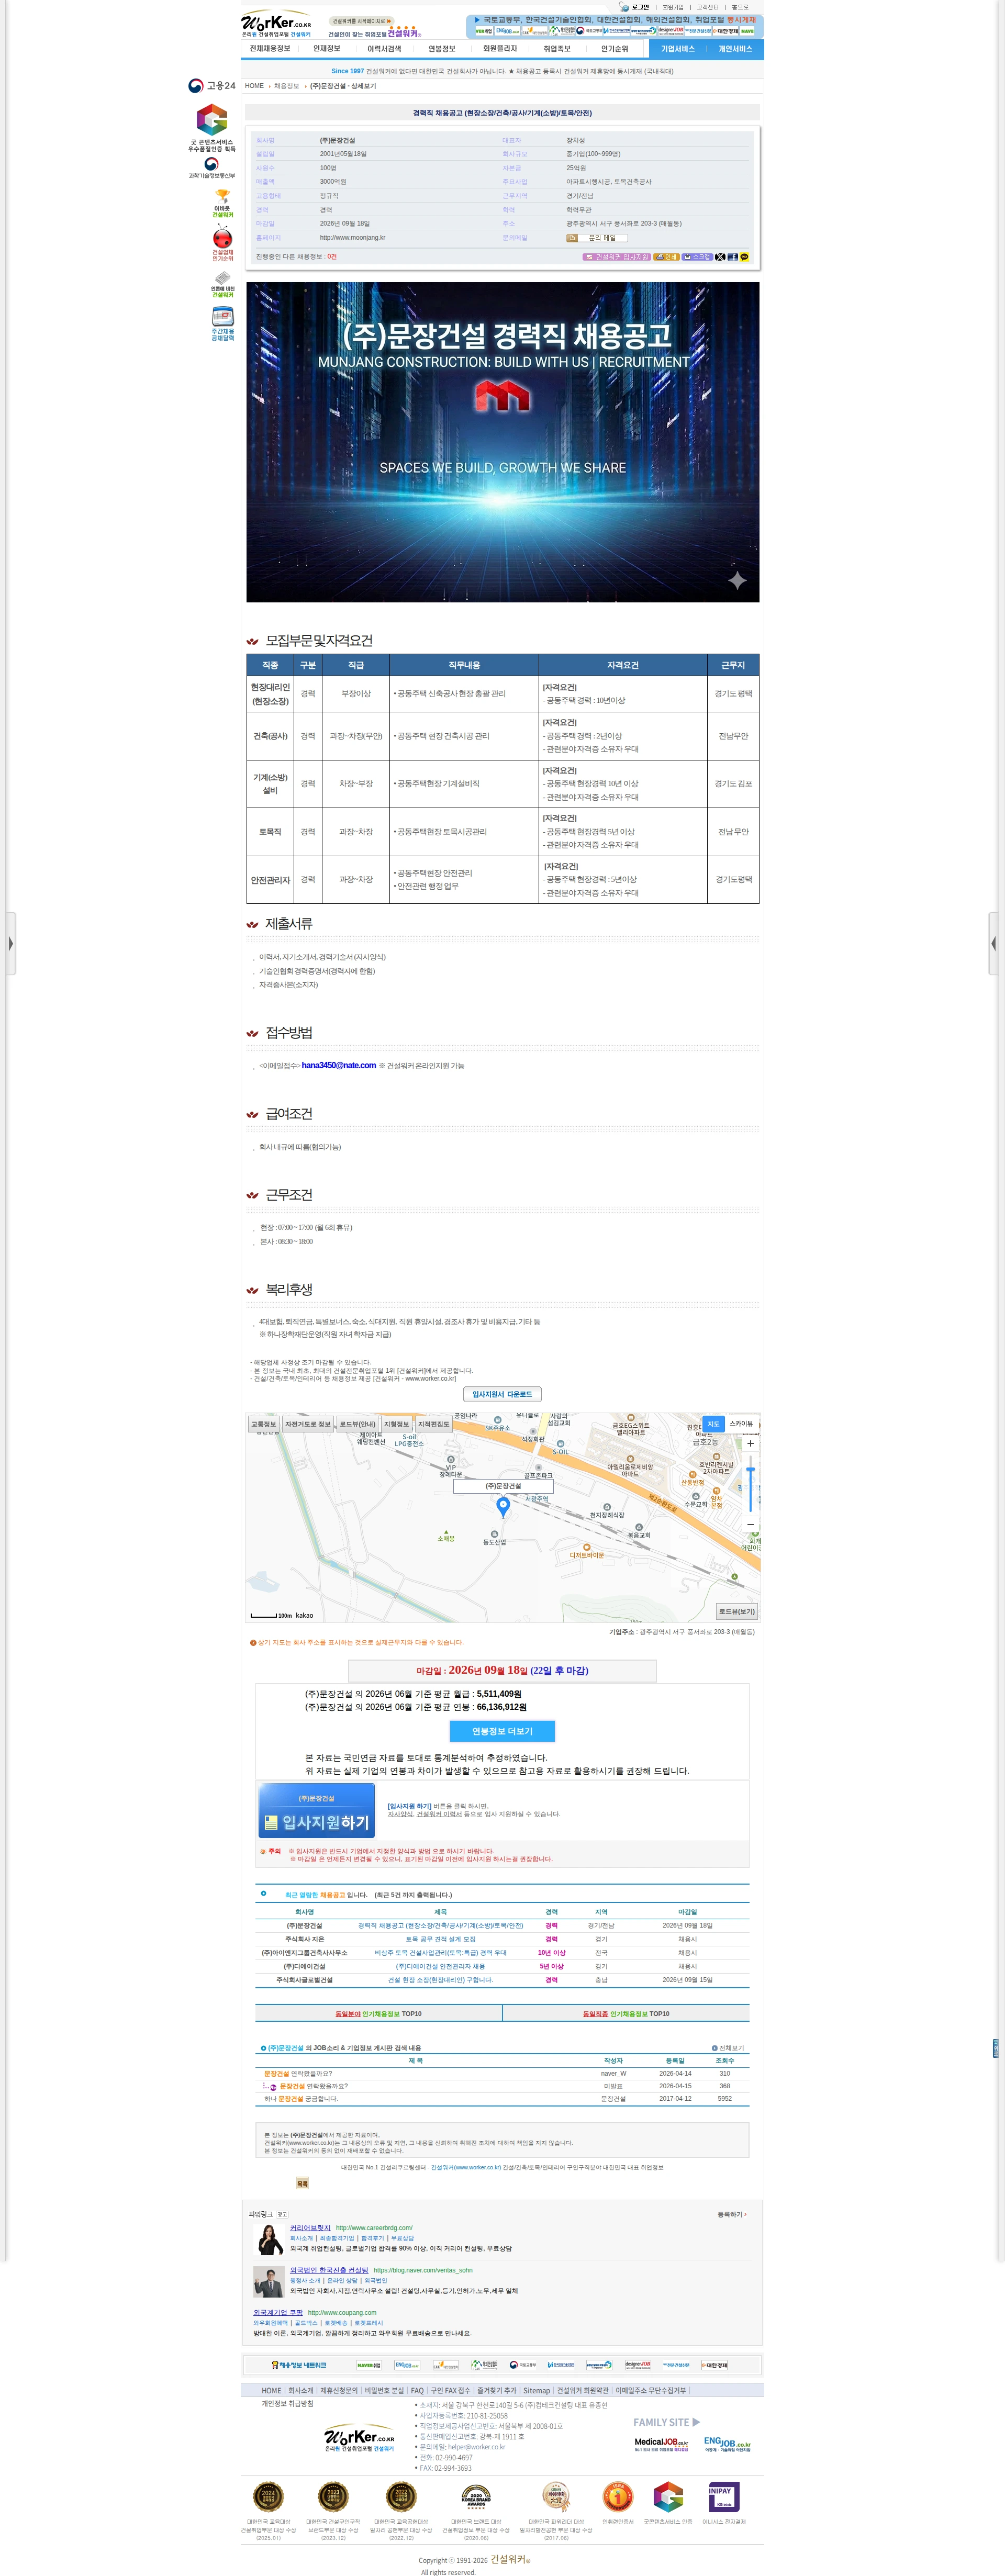Open the 동일분야 인기채용정보 TOP10 tab
Image resolution: width=1005 pixels, height=2576 pixels.
(378, 2014)
